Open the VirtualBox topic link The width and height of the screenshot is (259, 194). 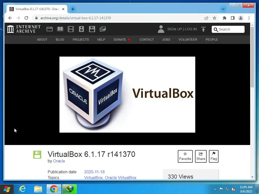(93, 178)
